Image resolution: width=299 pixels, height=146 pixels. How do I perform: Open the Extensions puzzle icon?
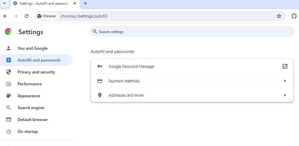pyautogui.click(x=294, y=16)
